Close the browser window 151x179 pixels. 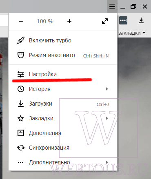pyautogui.click(x=145, y=7)
